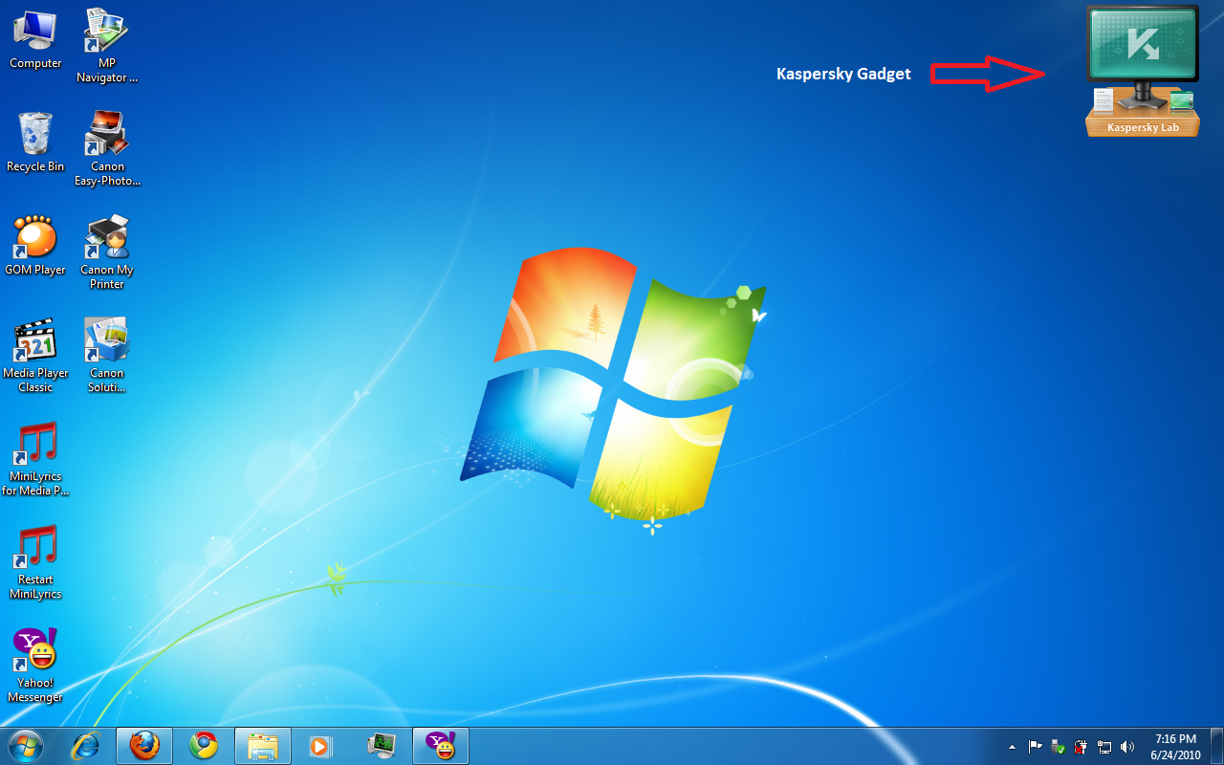Image resolution: width=1224 pixels, height=765 pixels.
Task: Select MiniLyrics for Media Player shortcut
Action: click(x=35, y=459)
